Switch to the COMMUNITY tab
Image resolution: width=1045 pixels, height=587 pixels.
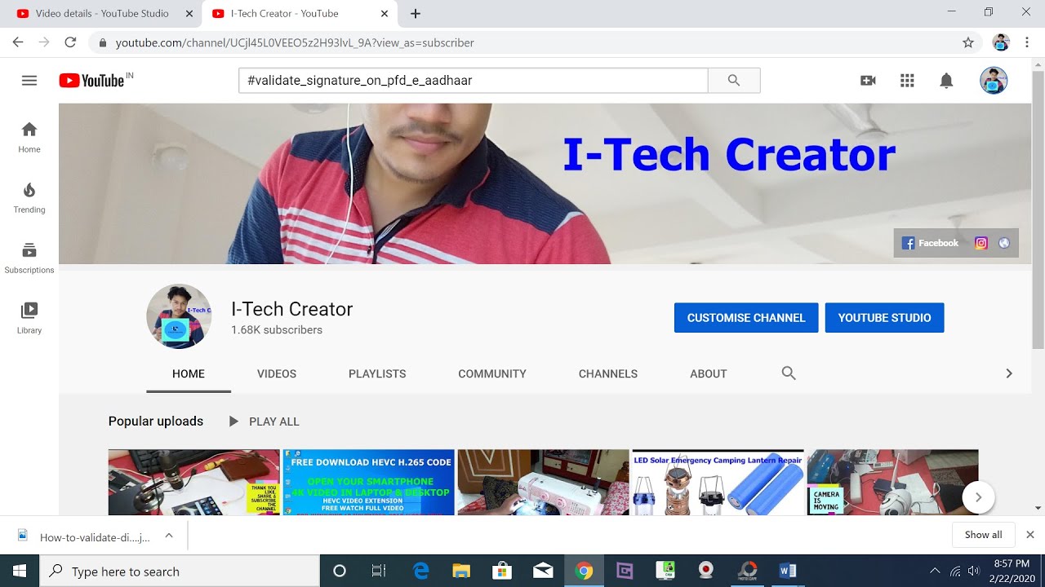pyautogui.click(x=492, y=373)
